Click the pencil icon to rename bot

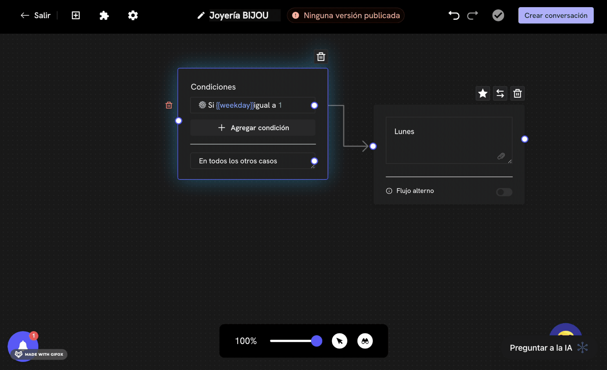[201, 15]
